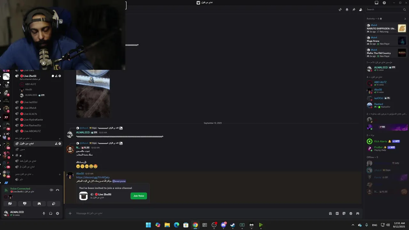
Task: Turn on camera in voice panel
Action: point(10,203)
